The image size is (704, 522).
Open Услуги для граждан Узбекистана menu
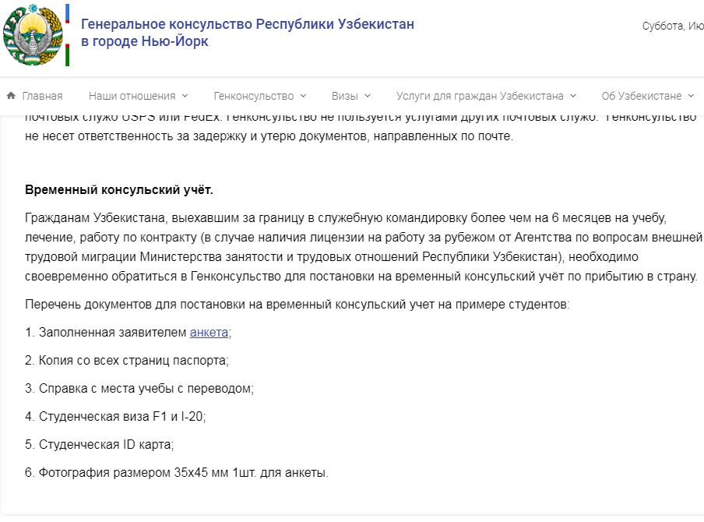pos(480,97)
